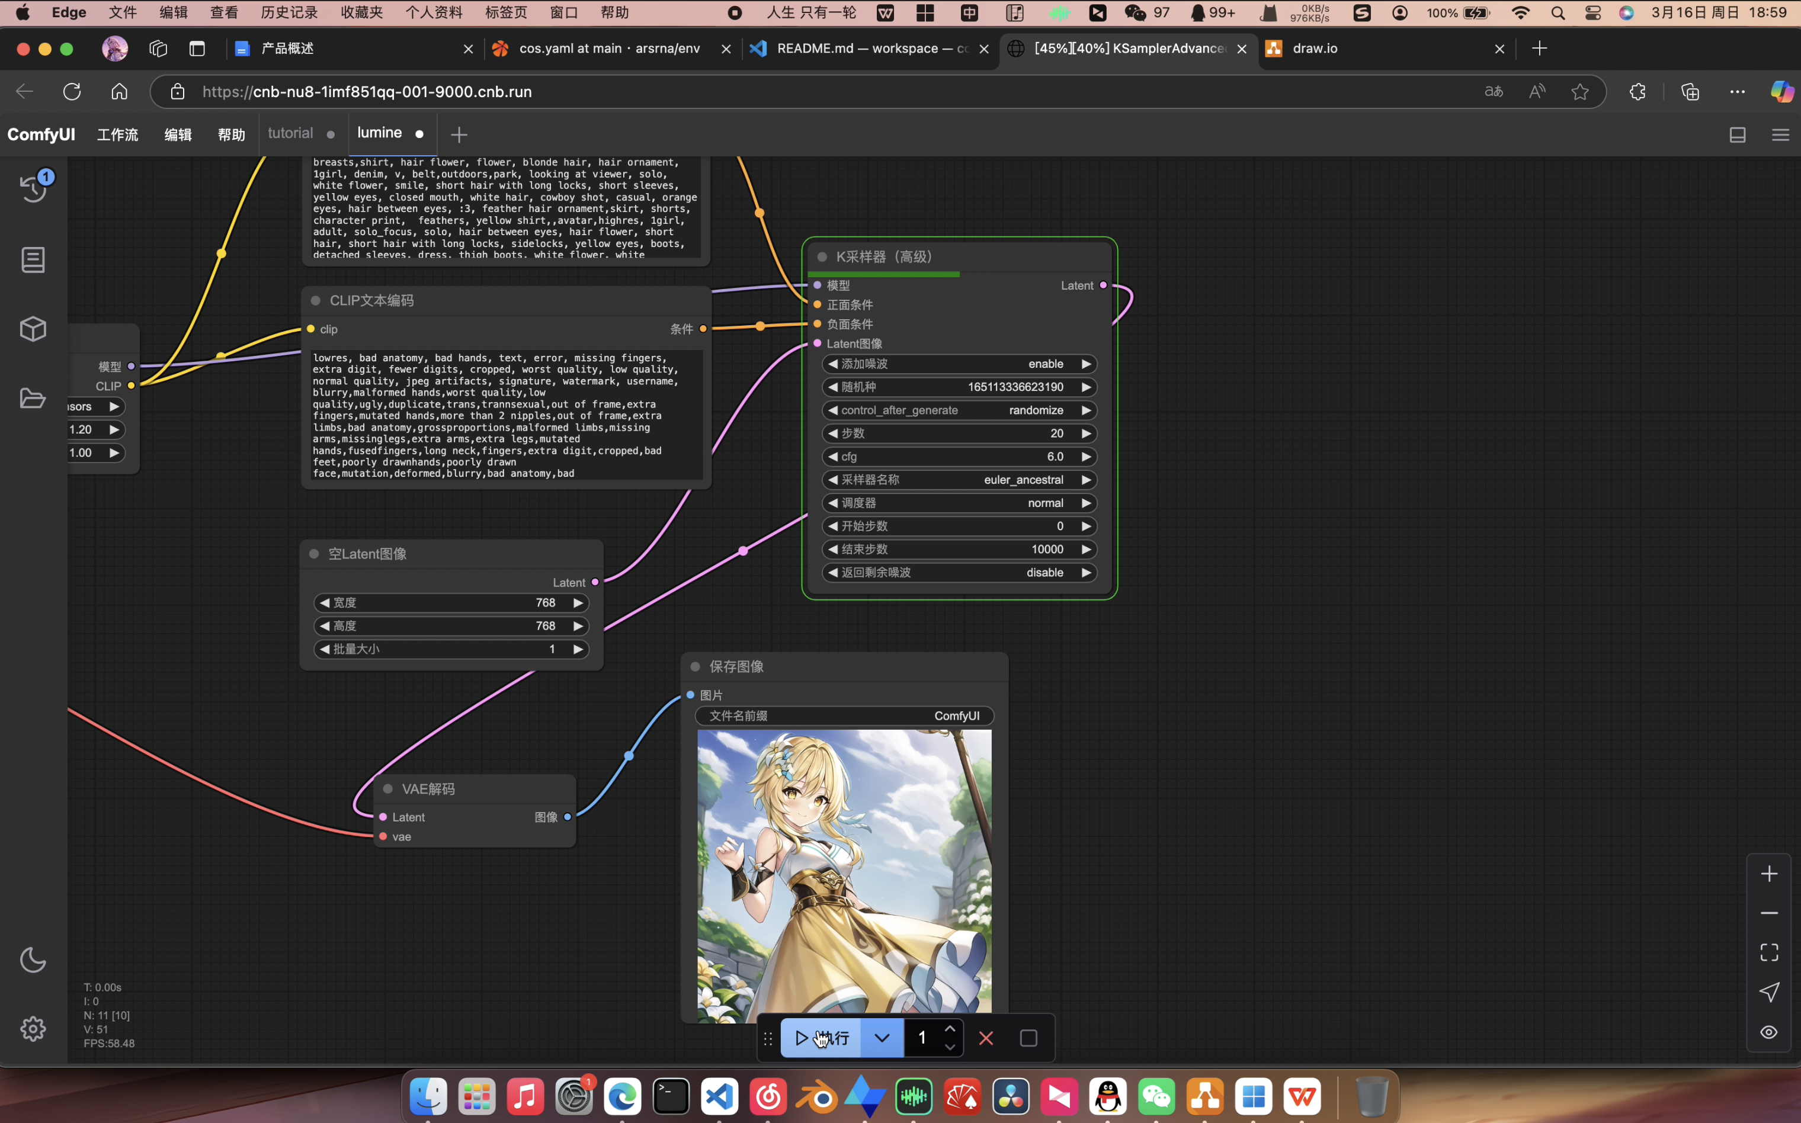Screen dimensions: 1801x1123
Task: Open the 工作流 menu
Action: tap(117, 134)
